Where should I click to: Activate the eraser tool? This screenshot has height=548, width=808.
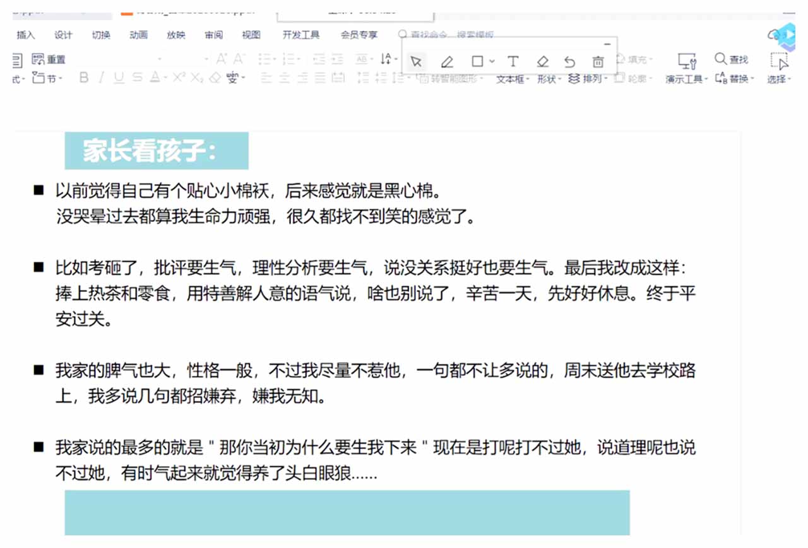click(542, 61)
